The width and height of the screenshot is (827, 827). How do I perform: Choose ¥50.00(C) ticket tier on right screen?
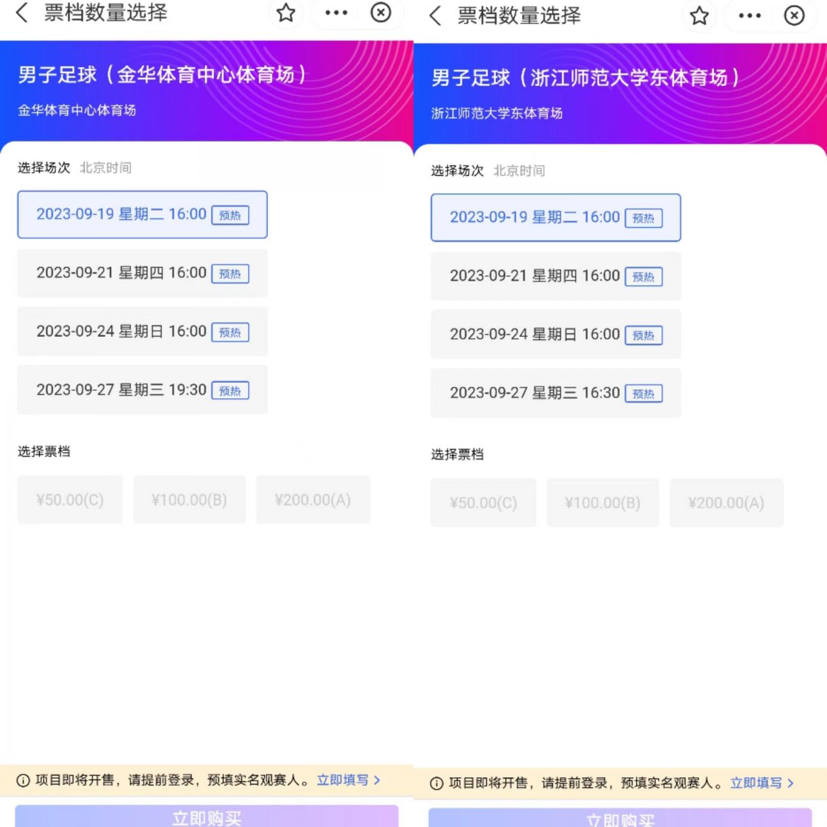[x=484, y=503]
